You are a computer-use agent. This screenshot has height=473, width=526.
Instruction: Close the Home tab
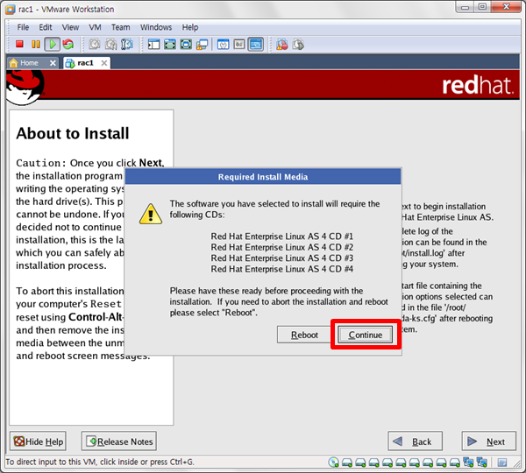53,63
